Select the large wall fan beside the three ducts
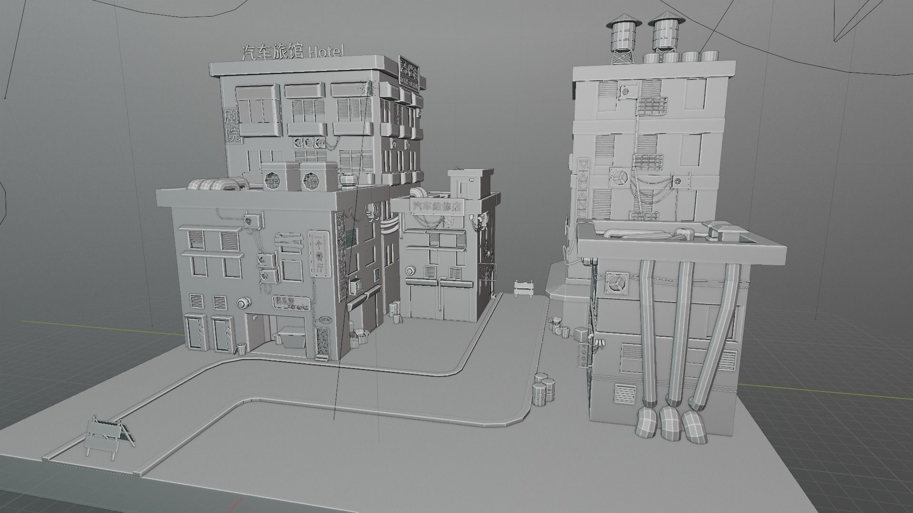This screenshot has height=513, width=913. 616,284
